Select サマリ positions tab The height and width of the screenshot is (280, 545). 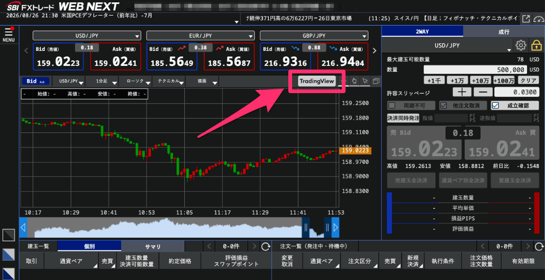[153, 247]
